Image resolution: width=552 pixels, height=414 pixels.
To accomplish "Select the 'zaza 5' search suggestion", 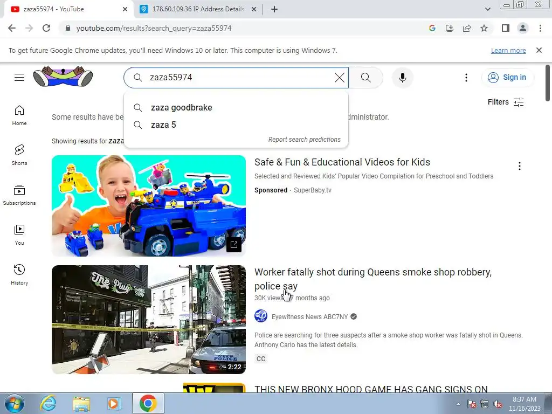I will (x=236, y=125).
